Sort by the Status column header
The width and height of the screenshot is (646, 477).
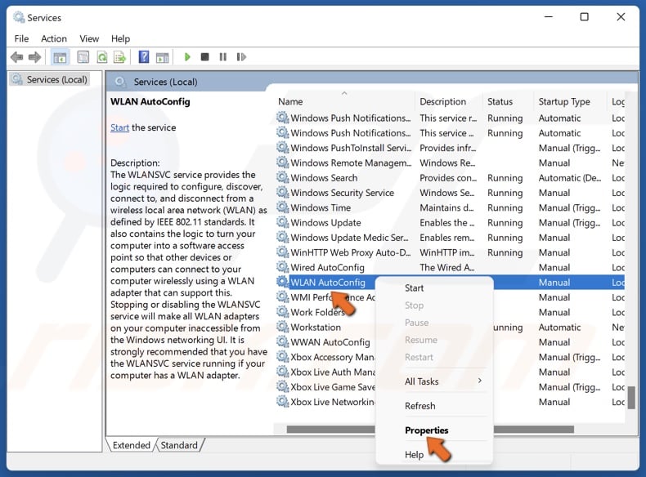click(508, 101)
